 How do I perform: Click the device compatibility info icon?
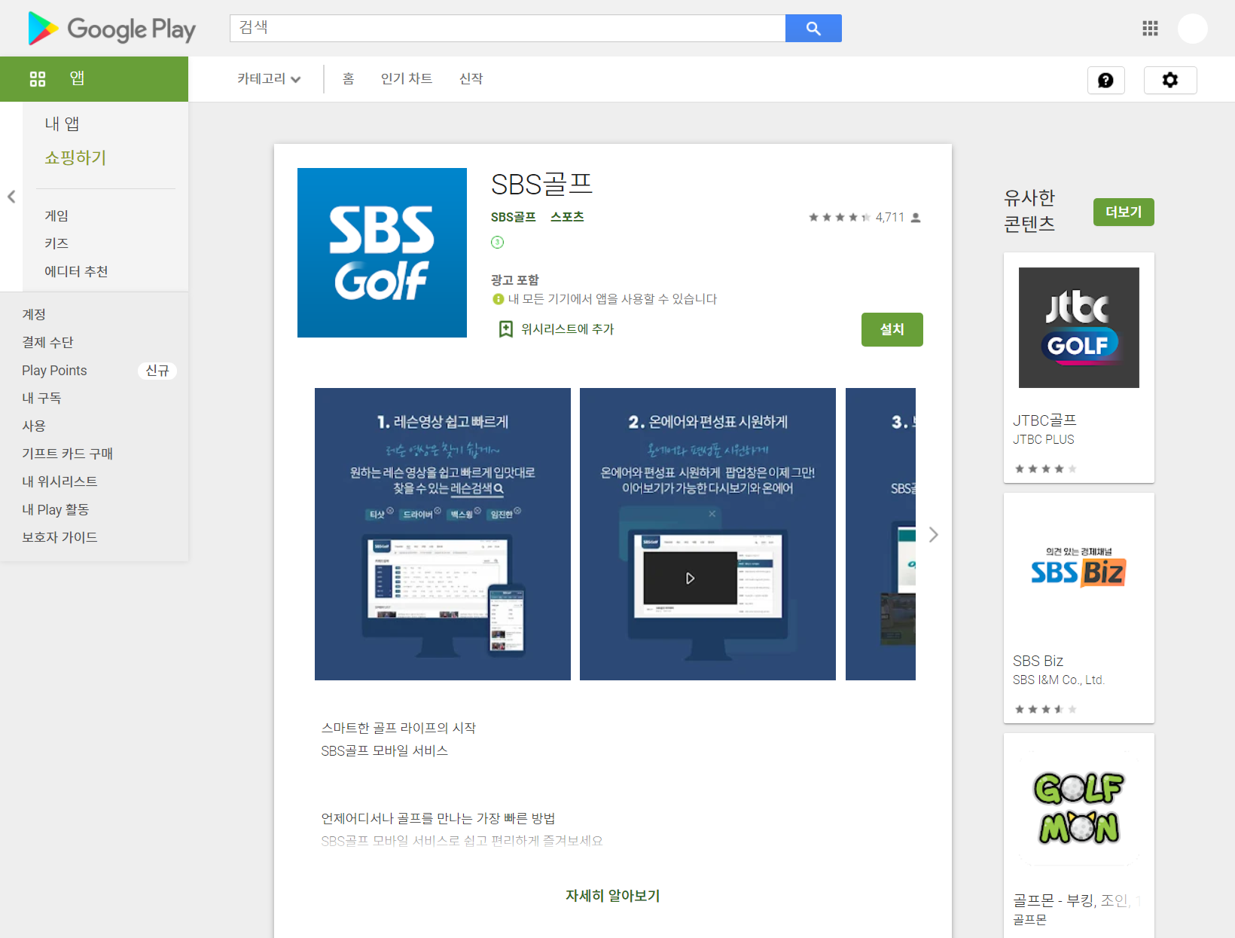498,299
